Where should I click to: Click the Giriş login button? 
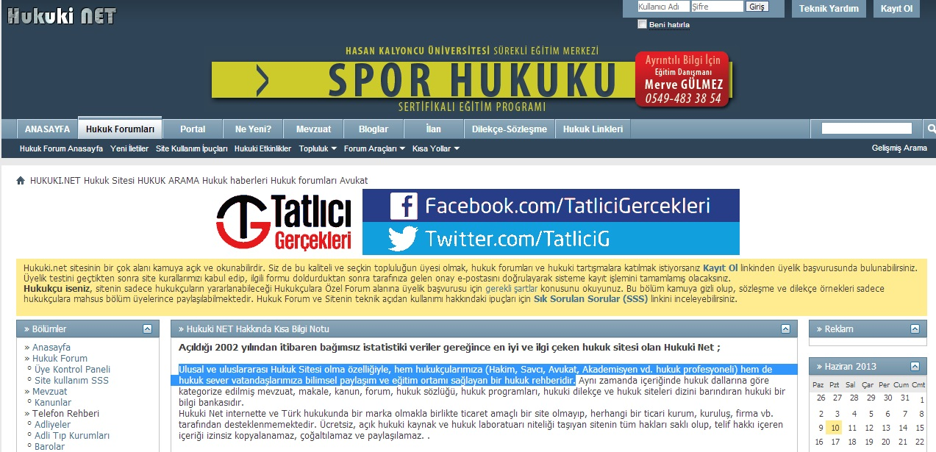pos(757,7)
